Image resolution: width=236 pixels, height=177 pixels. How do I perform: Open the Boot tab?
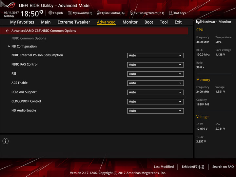coord(149,22)
